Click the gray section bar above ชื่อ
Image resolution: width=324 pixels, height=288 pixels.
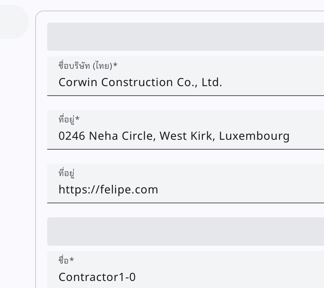186,232
